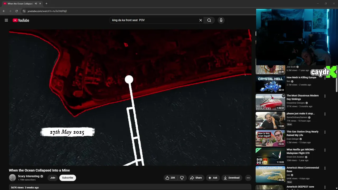
Task: Go back in browser history
Action: click(x=4, y=11)
